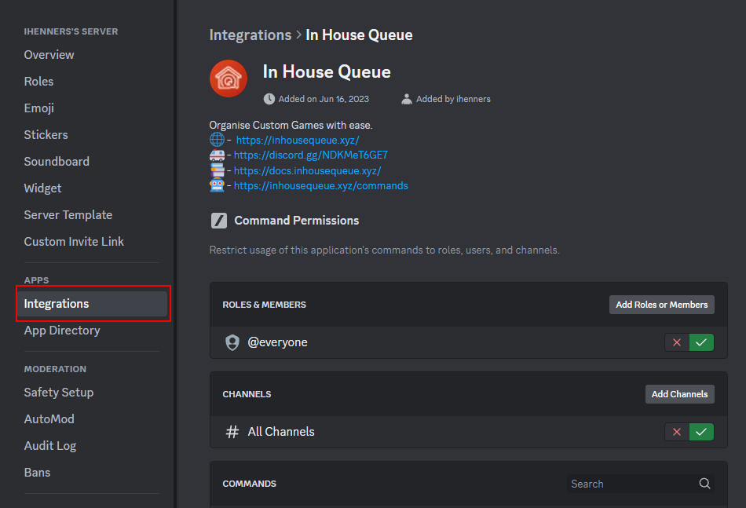Go to Custom Invite Link settings
This screenshot has width=746, height=508.
click(x=74, y=242)
